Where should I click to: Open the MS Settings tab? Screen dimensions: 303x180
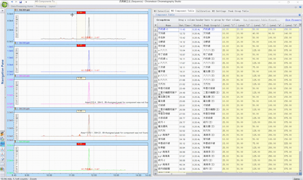219,11
